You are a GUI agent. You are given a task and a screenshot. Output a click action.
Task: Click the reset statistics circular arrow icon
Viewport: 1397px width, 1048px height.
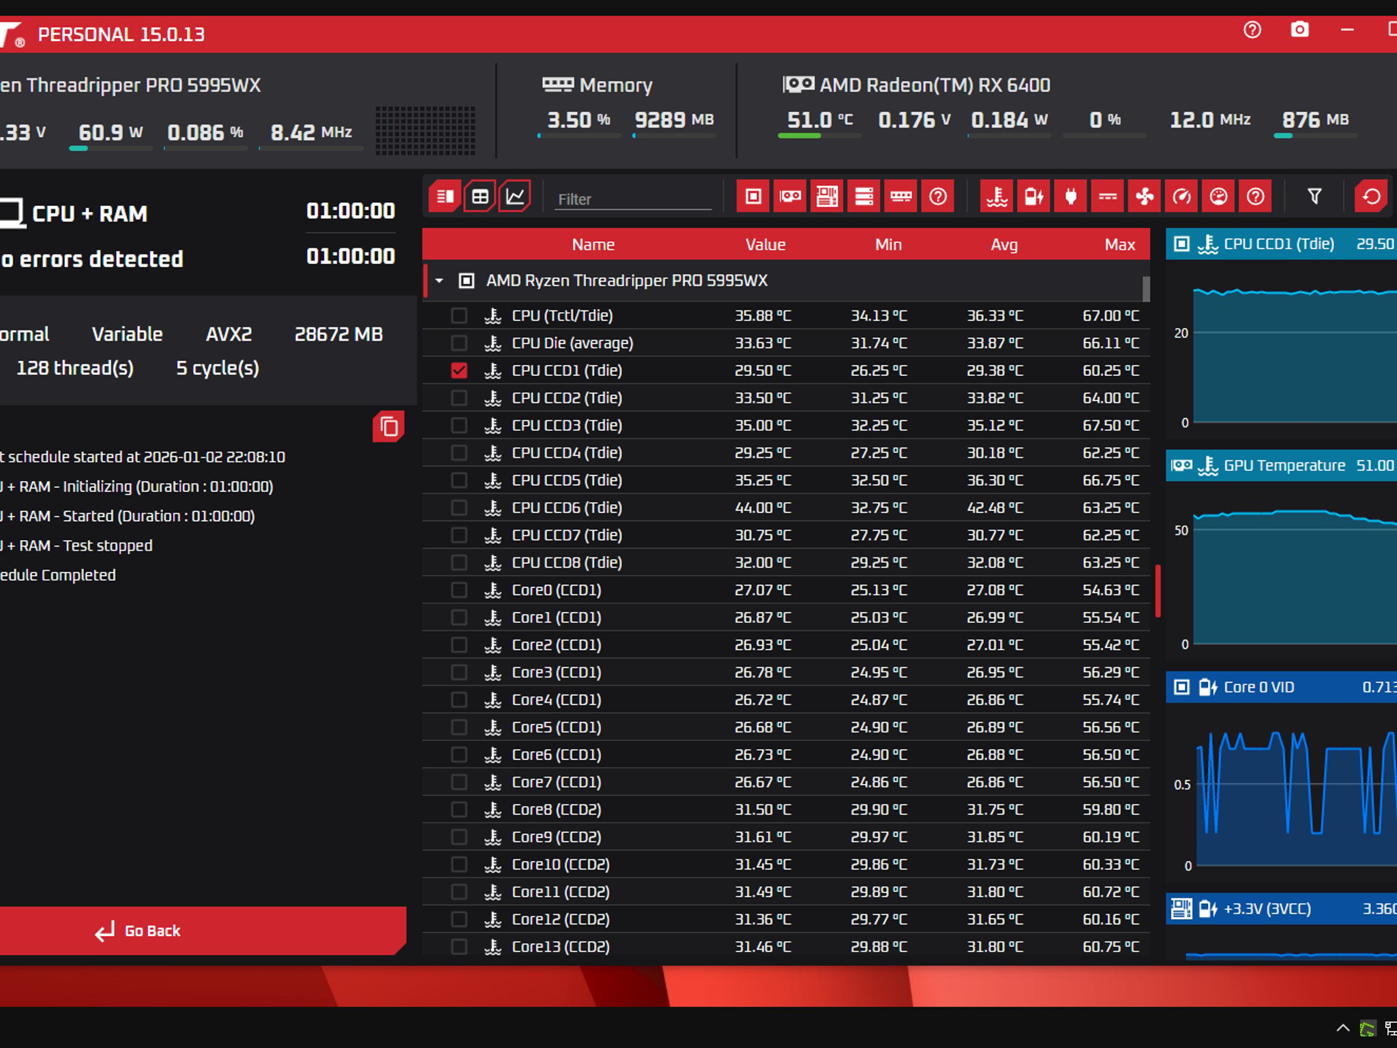1371,196
